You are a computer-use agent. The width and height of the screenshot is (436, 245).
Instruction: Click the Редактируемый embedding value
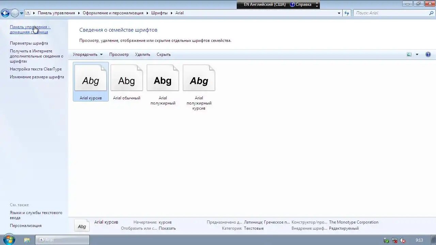click(x=344, y=228)
